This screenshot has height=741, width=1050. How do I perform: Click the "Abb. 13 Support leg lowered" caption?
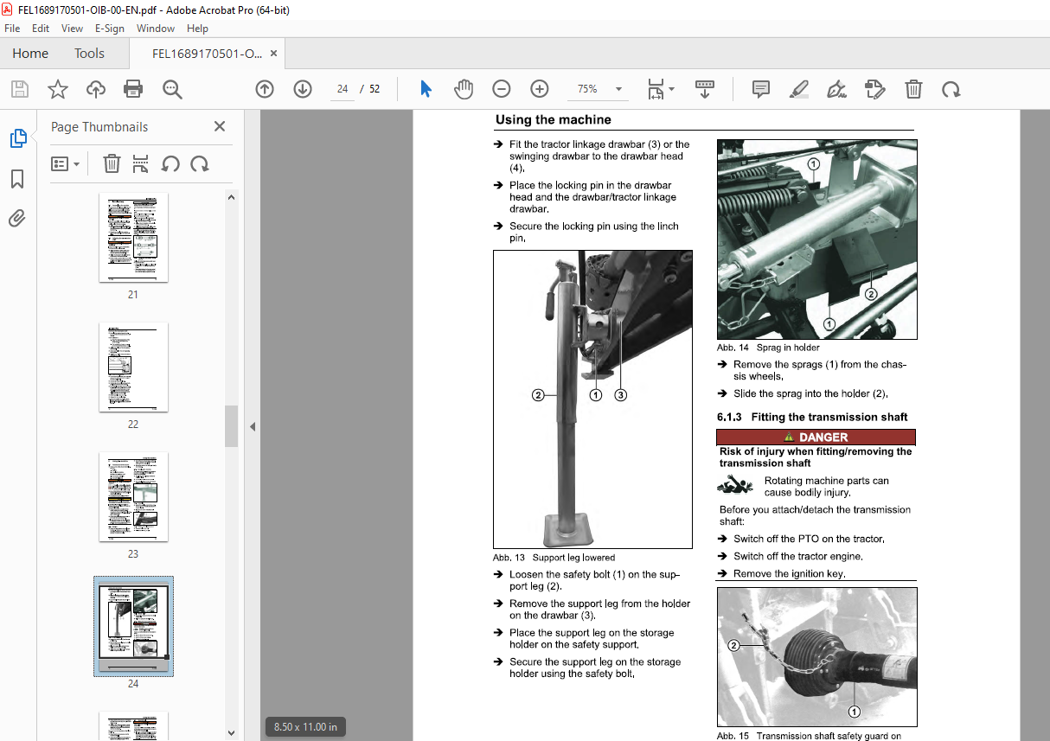pyautogui.click(x=554, y=558)
